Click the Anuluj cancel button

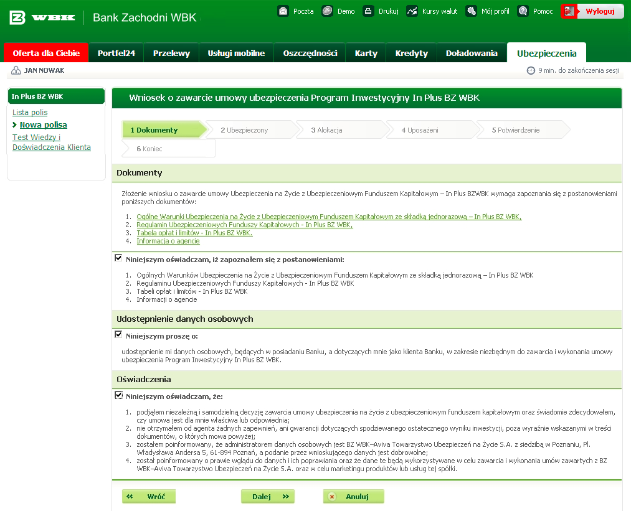point(353,497)
